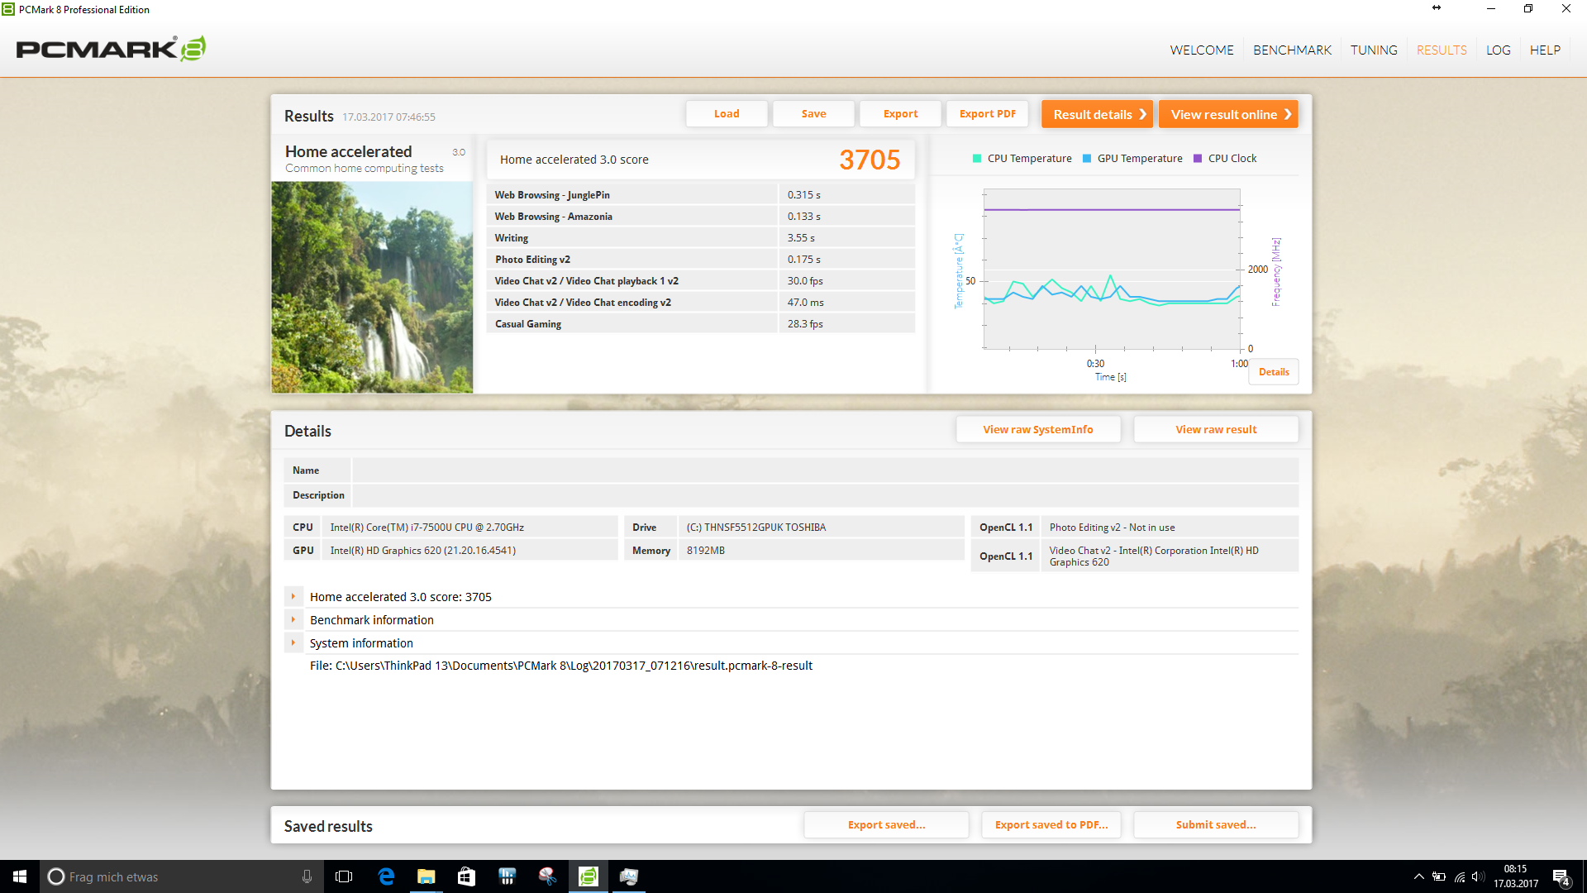This screenshot has height=893, width=1587.
Task: Click the volume speaker tray icon
Action: pyautogui.click(x=1478, y=876)
